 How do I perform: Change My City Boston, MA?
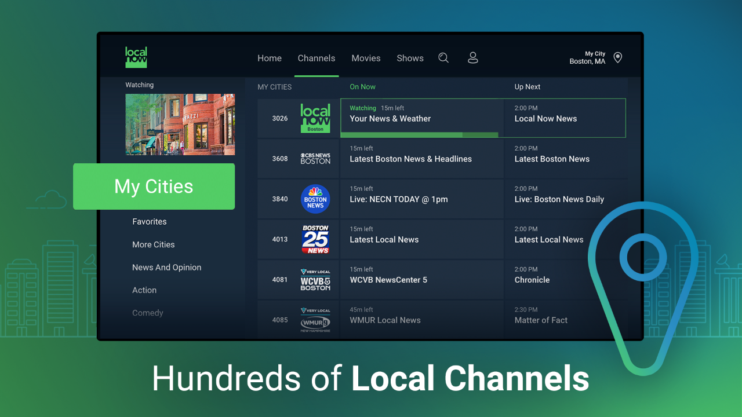click(587, 57)
